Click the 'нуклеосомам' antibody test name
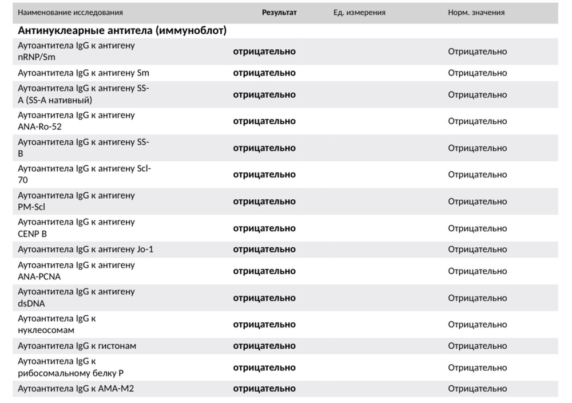Screen dimensions: 572x403 [x=57, y=325]
